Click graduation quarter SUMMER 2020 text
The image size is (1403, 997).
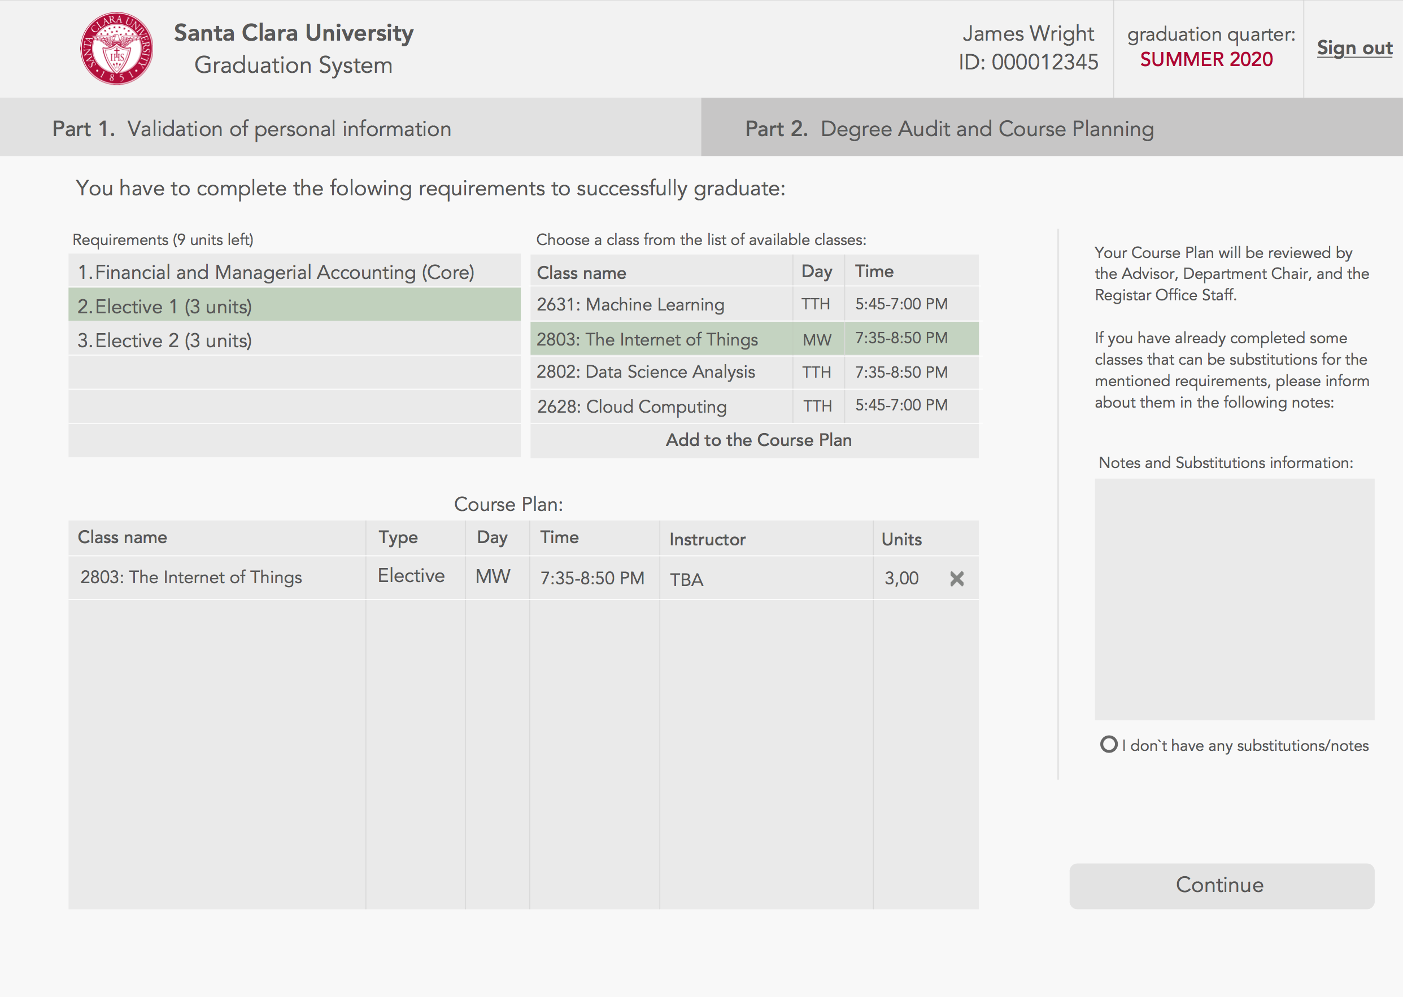[1207, 59]
